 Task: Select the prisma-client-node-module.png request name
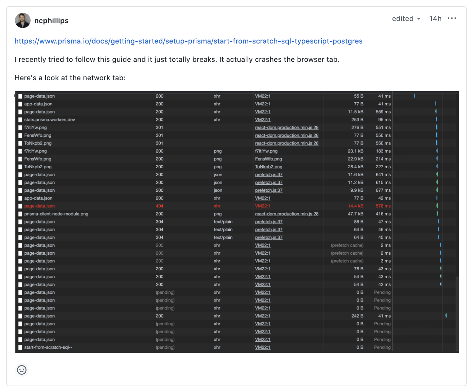point(56,214)
